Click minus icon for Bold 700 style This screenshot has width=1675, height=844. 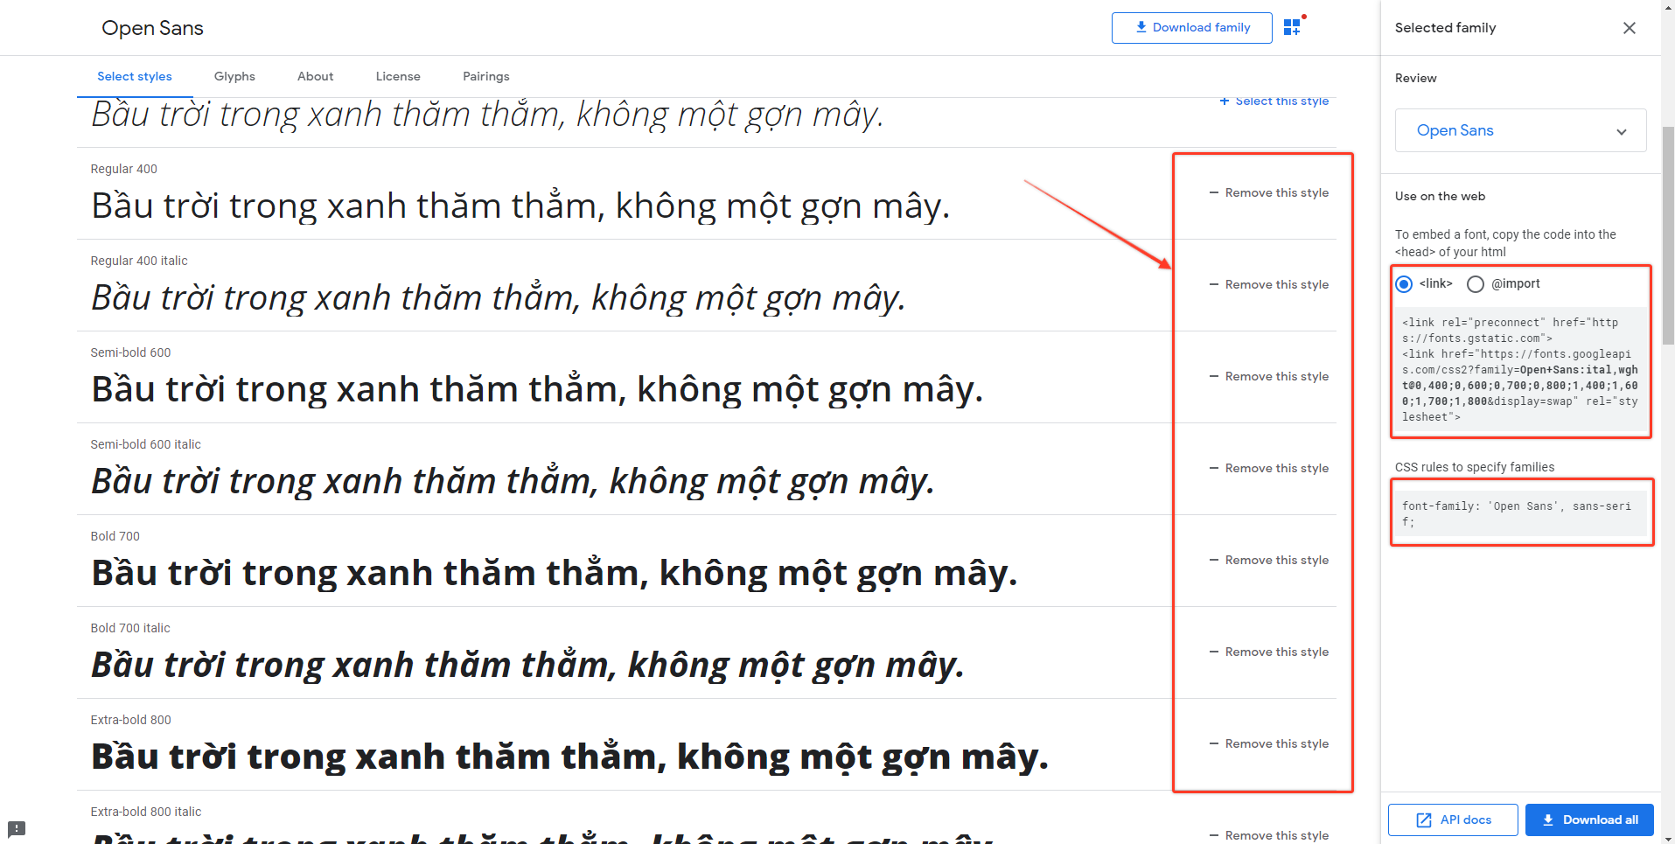coord(1214,560)
